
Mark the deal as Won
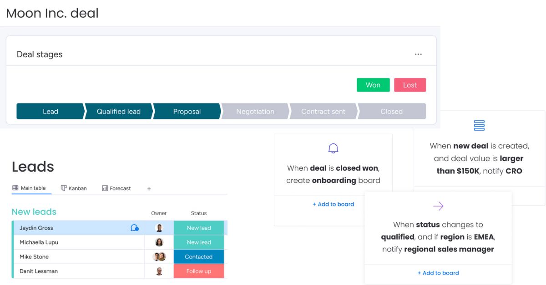[x=373, y=85]
